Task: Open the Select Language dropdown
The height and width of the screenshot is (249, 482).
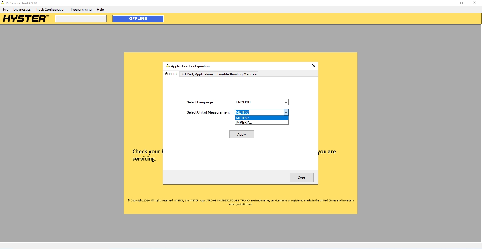Action: (262, 102)
